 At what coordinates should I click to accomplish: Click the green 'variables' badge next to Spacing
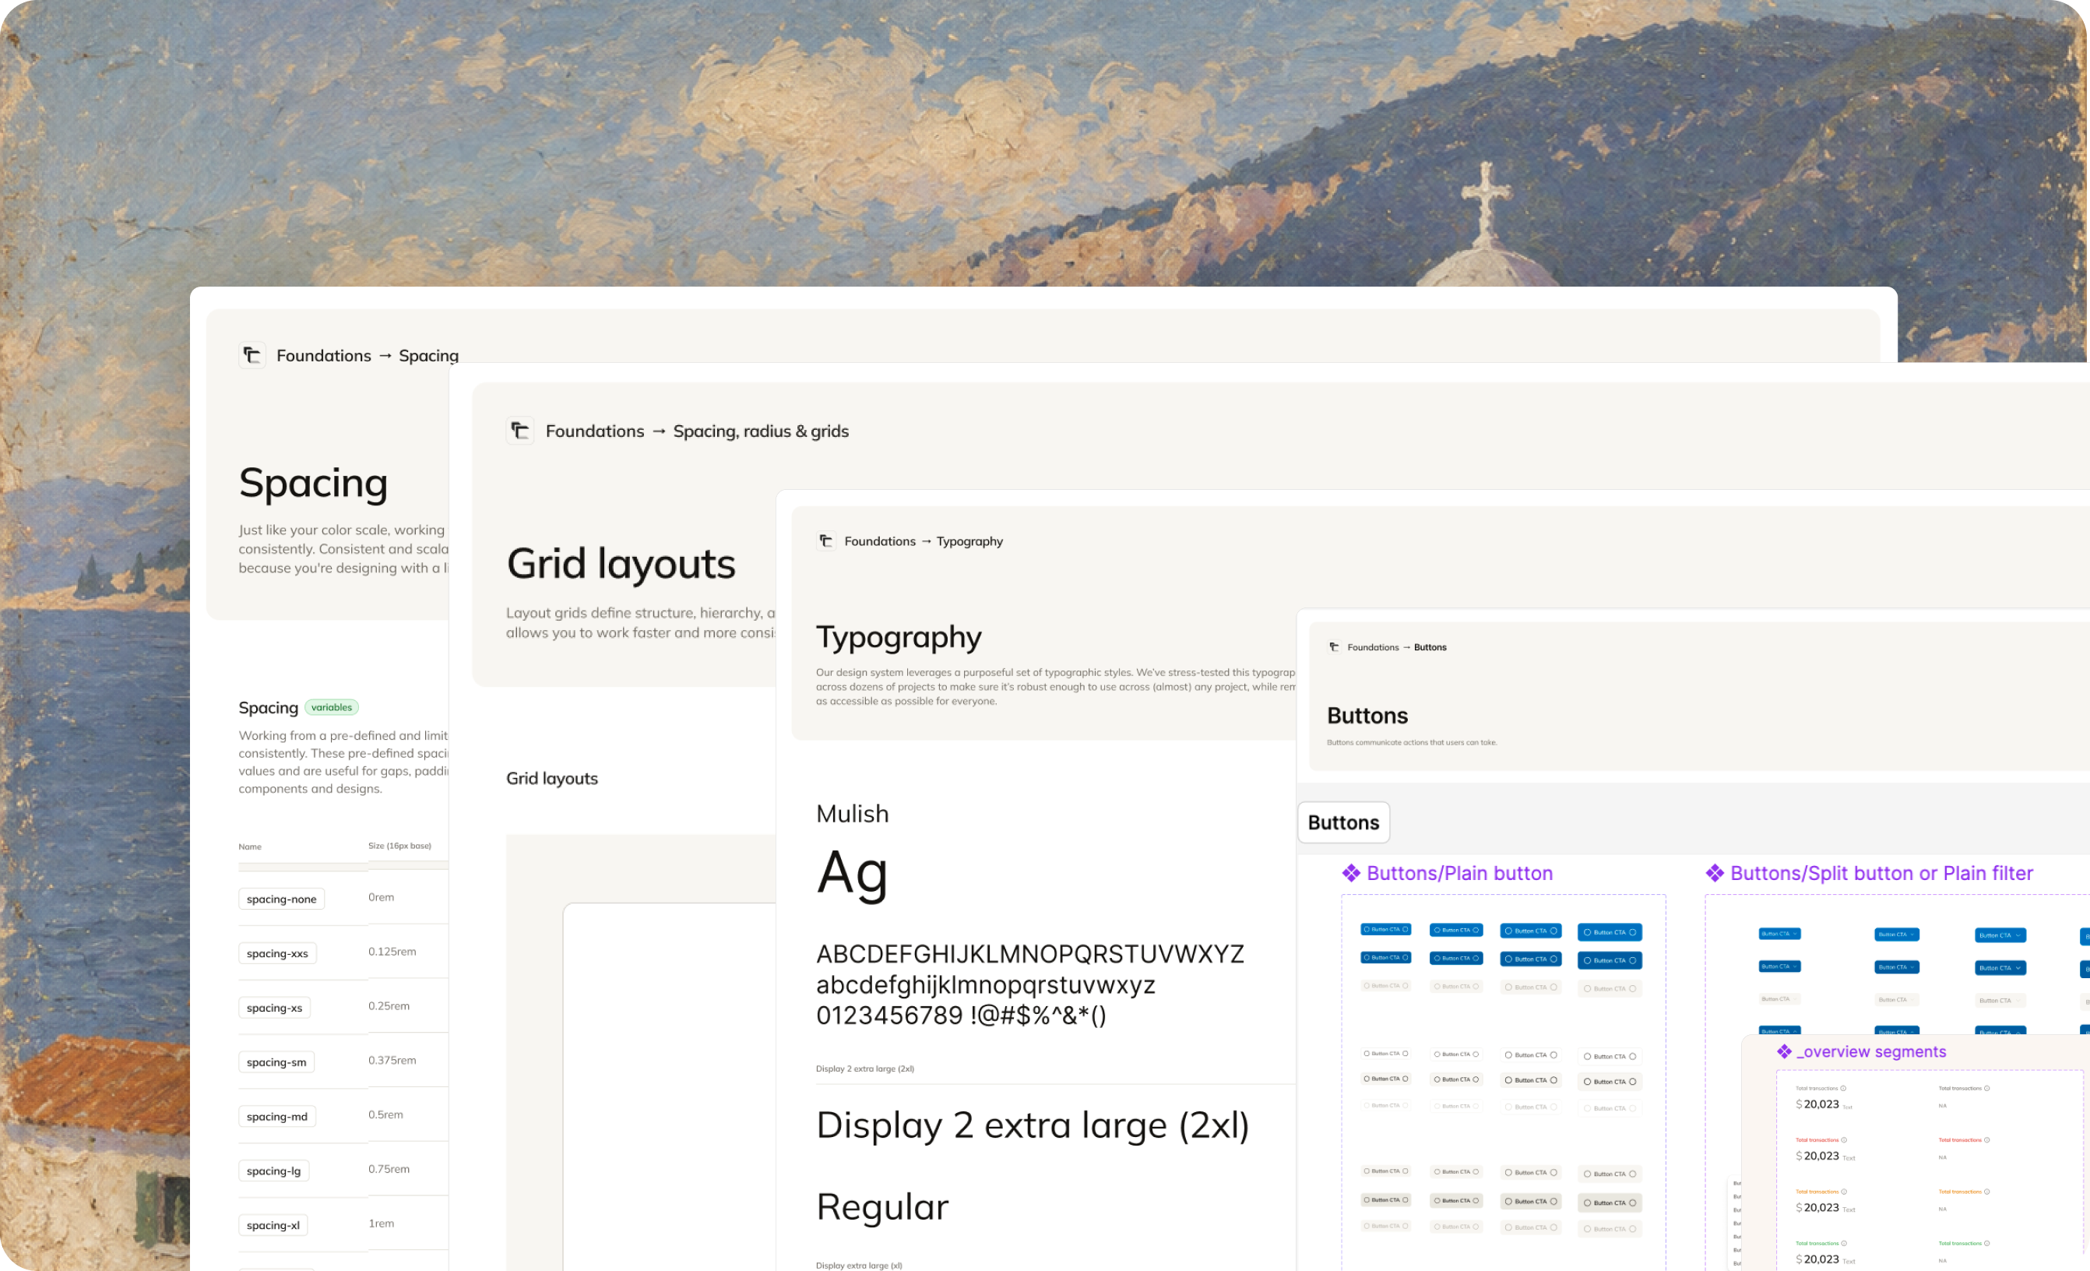pos(332,707)
